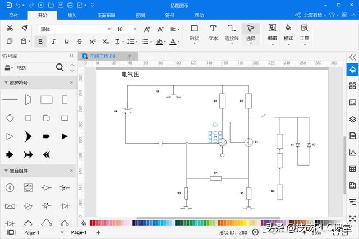Screen dimensions: 359x239
Task: Close the 维护符号 symbol section
Action: [x=71, y=82]
